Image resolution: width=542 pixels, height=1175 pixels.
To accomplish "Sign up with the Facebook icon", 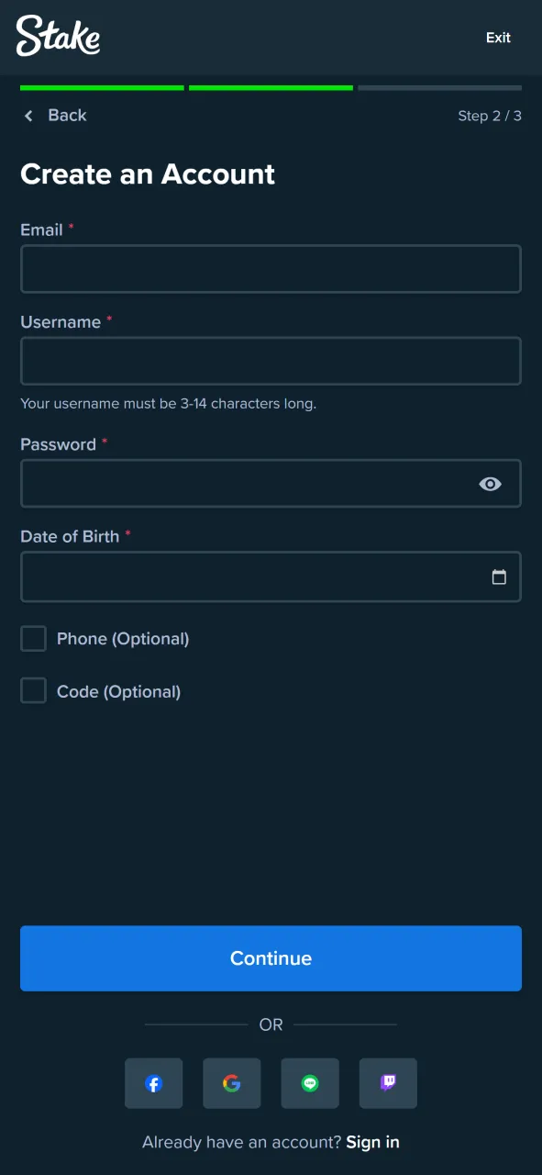I will pyautogui.click(x=153, y=1083).
